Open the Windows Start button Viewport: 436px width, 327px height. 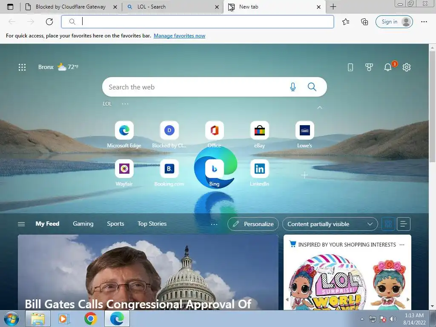tap(11, 318)
